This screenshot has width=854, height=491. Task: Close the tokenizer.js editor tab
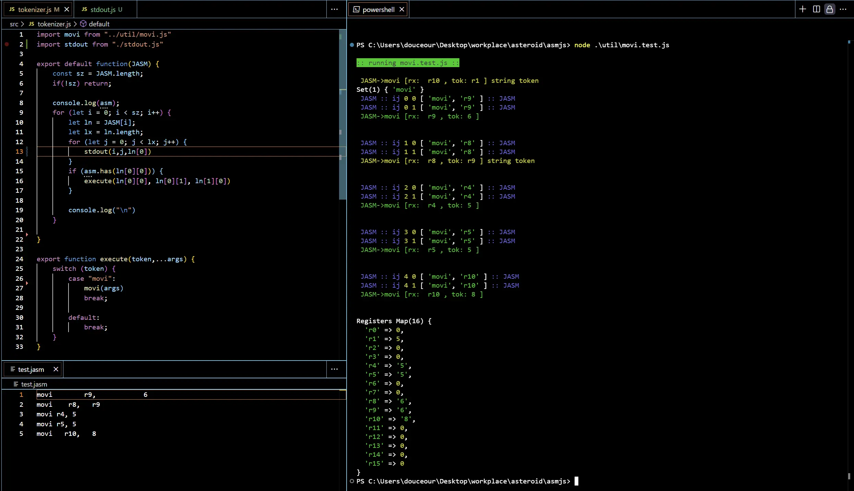point(67,10)
